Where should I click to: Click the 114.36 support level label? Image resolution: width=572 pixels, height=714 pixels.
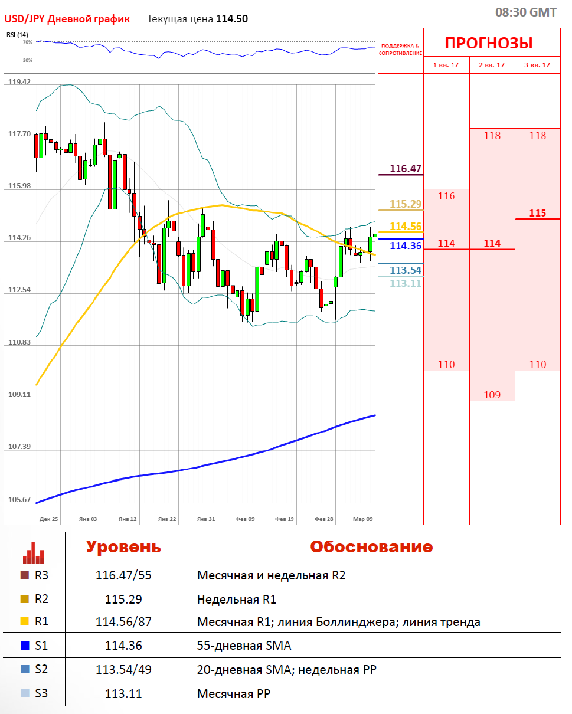406,245
